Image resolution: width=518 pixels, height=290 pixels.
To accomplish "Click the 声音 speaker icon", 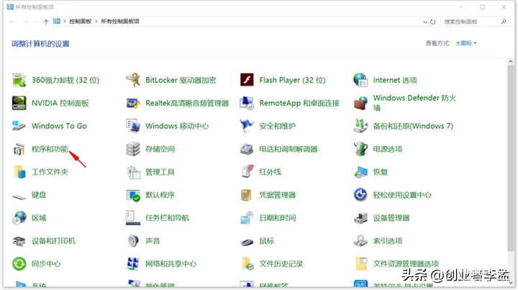I will pos(133,241).
